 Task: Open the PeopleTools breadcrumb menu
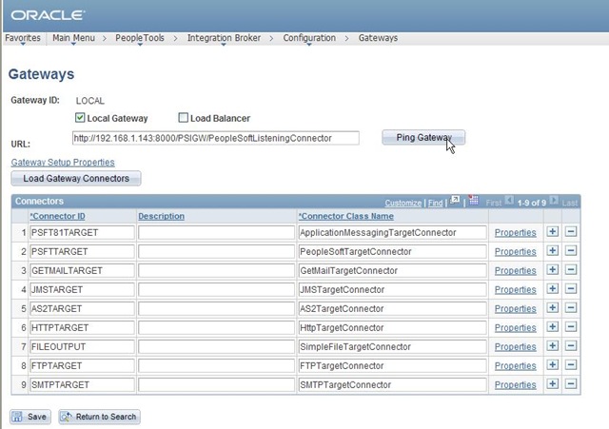coord(140,38)
